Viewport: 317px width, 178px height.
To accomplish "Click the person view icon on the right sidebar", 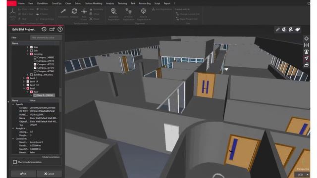I will 307,51.
